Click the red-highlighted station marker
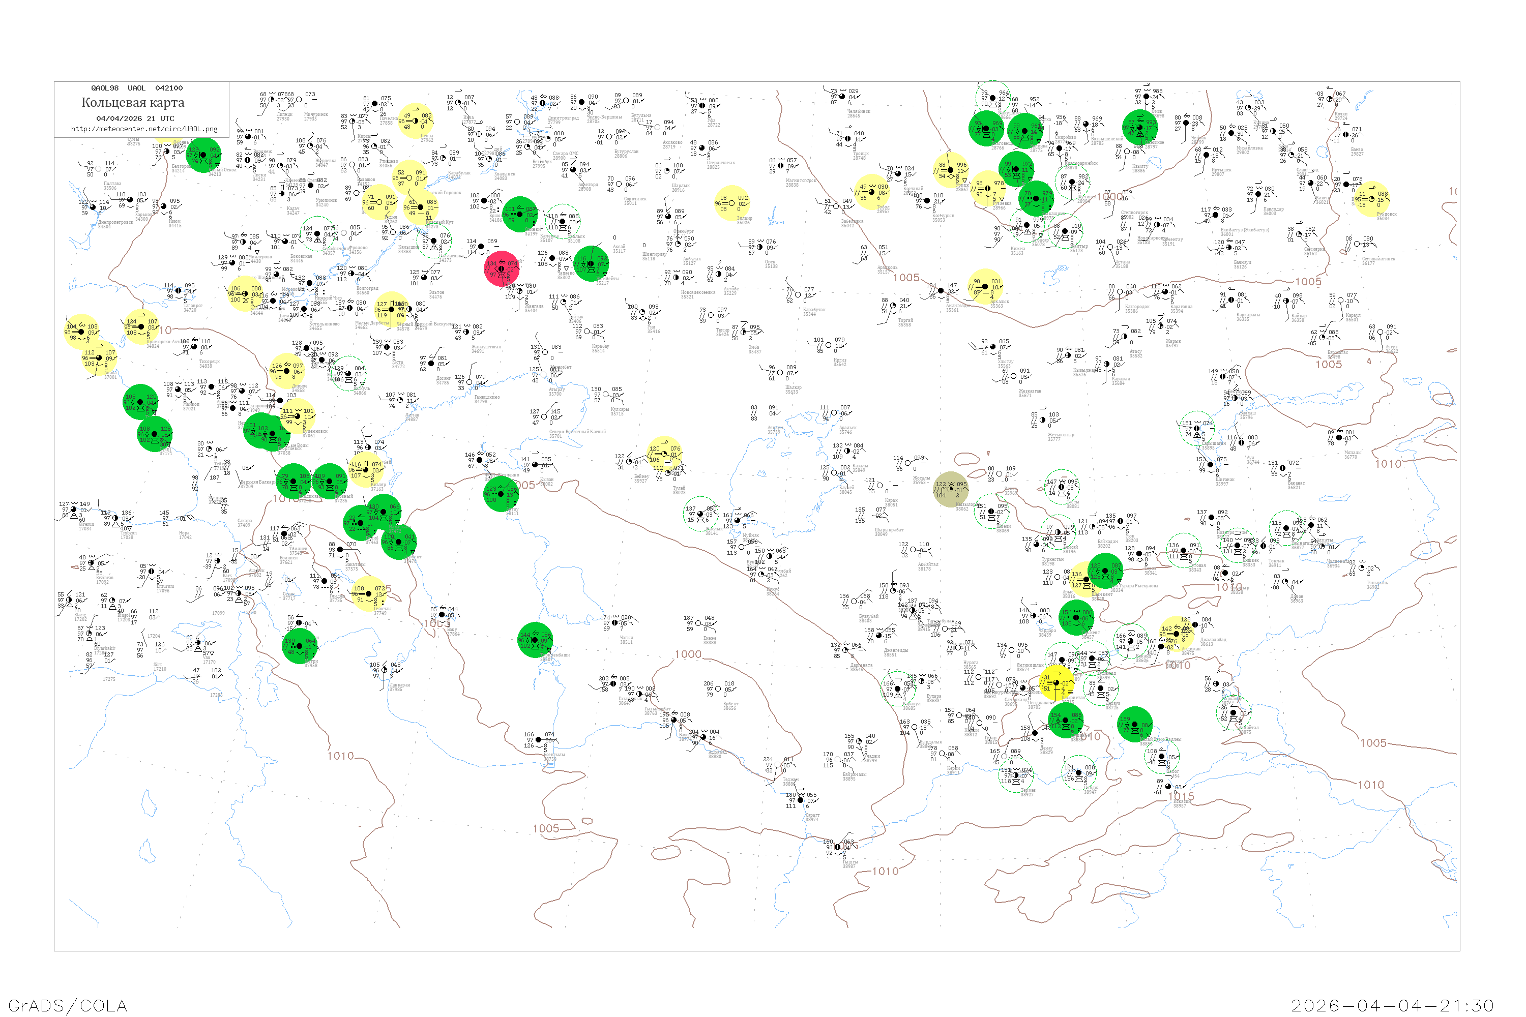1526x1017 pixels. (x=502, y=268)
